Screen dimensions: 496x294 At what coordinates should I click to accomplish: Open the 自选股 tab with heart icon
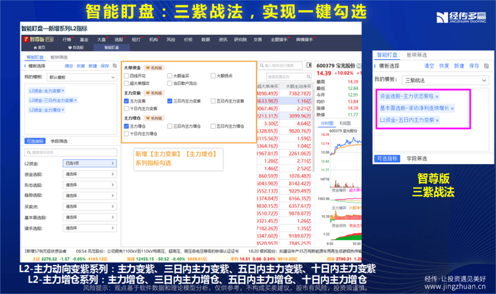coord(76,48)
